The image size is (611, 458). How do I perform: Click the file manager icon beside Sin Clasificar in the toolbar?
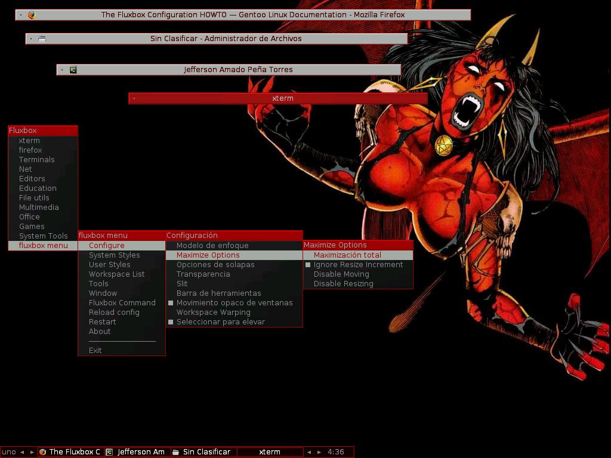coord(176,452)
